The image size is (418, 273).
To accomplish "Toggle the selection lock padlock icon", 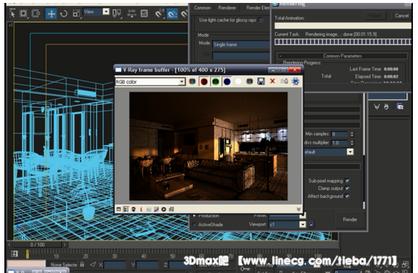I will 82,264.
